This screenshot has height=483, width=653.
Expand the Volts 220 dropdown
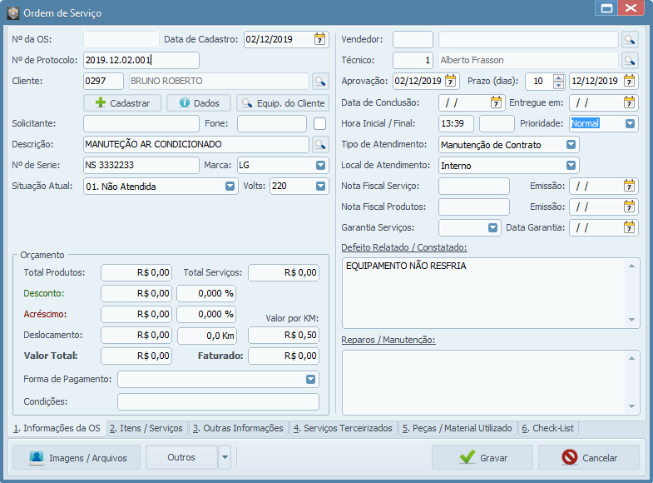point(320,187)
